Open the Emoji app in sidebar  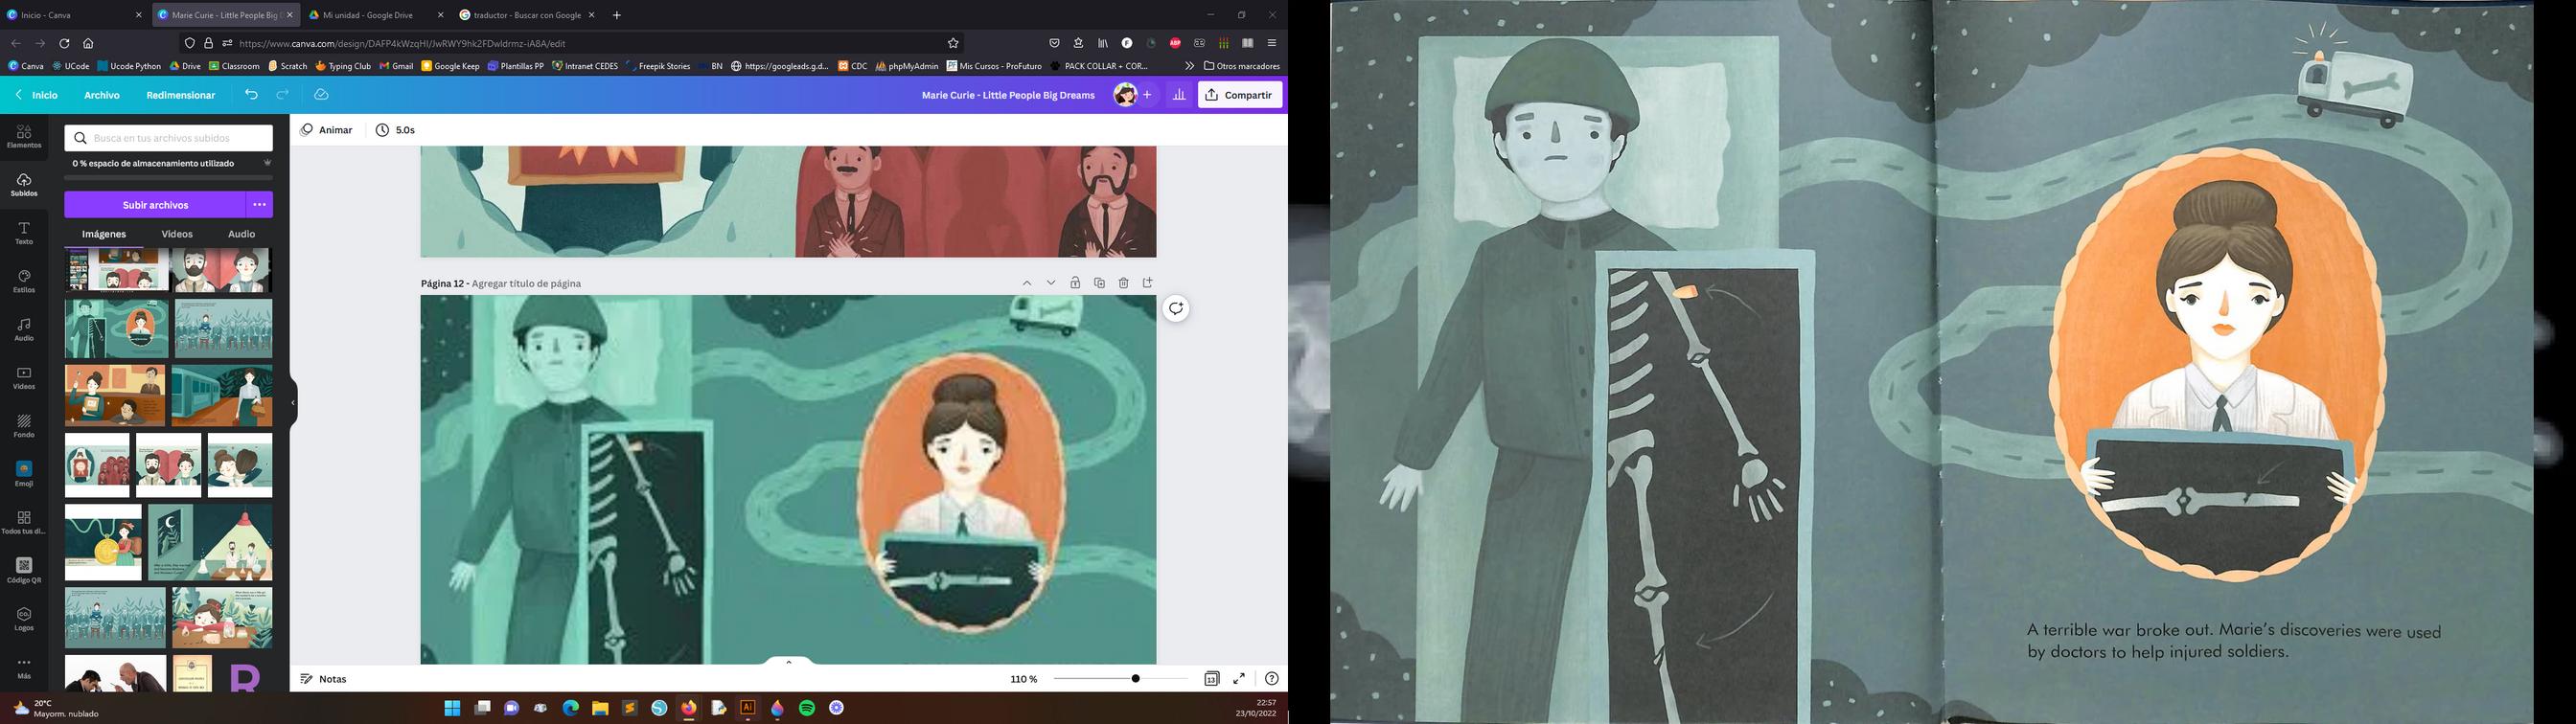coord(24,474)
